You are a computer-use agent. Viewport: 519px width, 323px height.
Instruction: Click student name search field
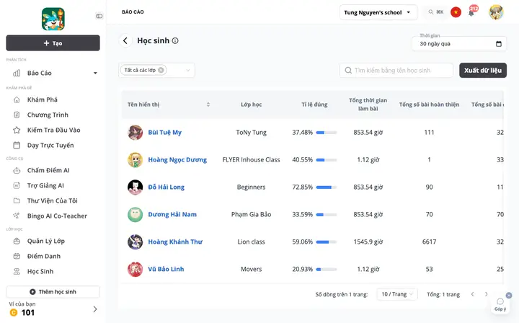point(396,71)
